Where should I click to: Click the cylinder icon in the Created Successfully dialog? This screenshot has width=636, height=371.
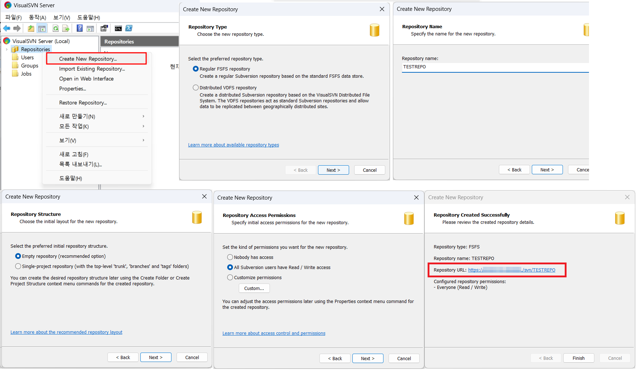click(x=620, y=218)
